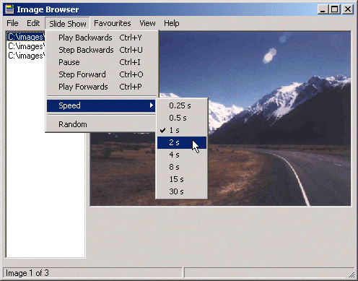Select the second C:\images list entry
Image resolution: width=358 pixels, height=281 pixels.
[26, 46]
